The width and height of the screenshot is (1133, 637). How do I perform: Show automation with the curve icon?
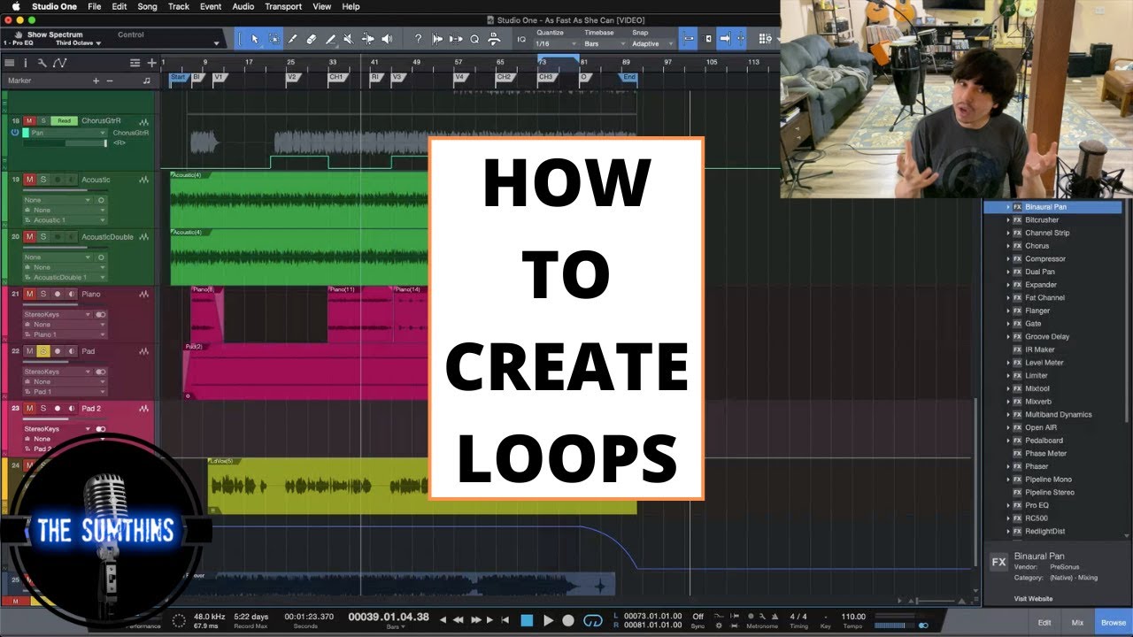(59, 63)
